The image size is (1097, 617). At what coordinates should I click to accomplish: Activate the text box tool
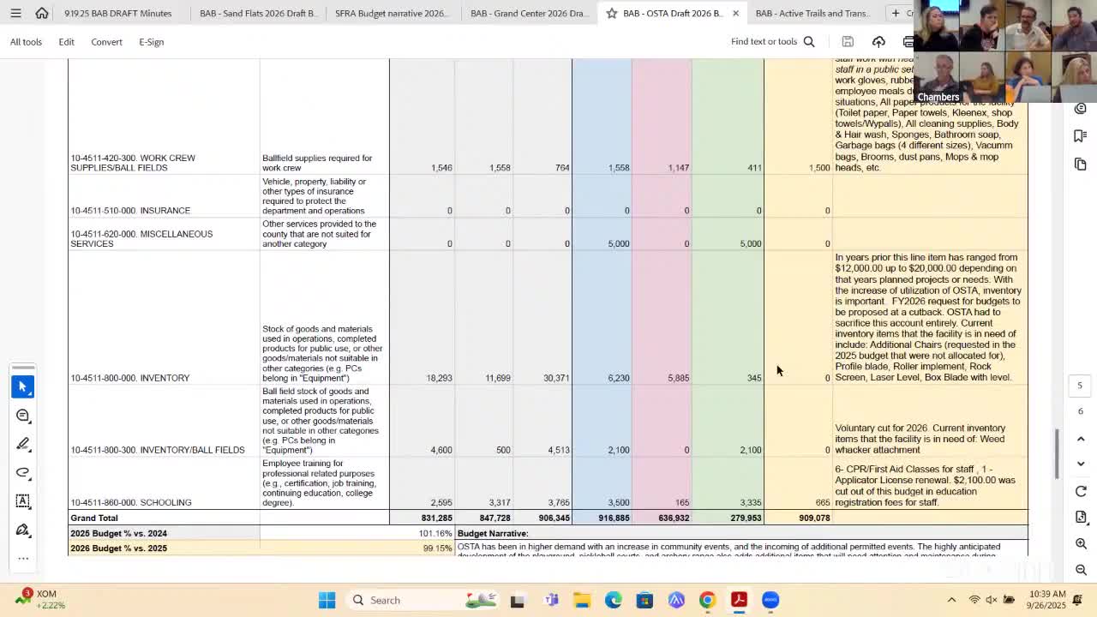(23, 500)
